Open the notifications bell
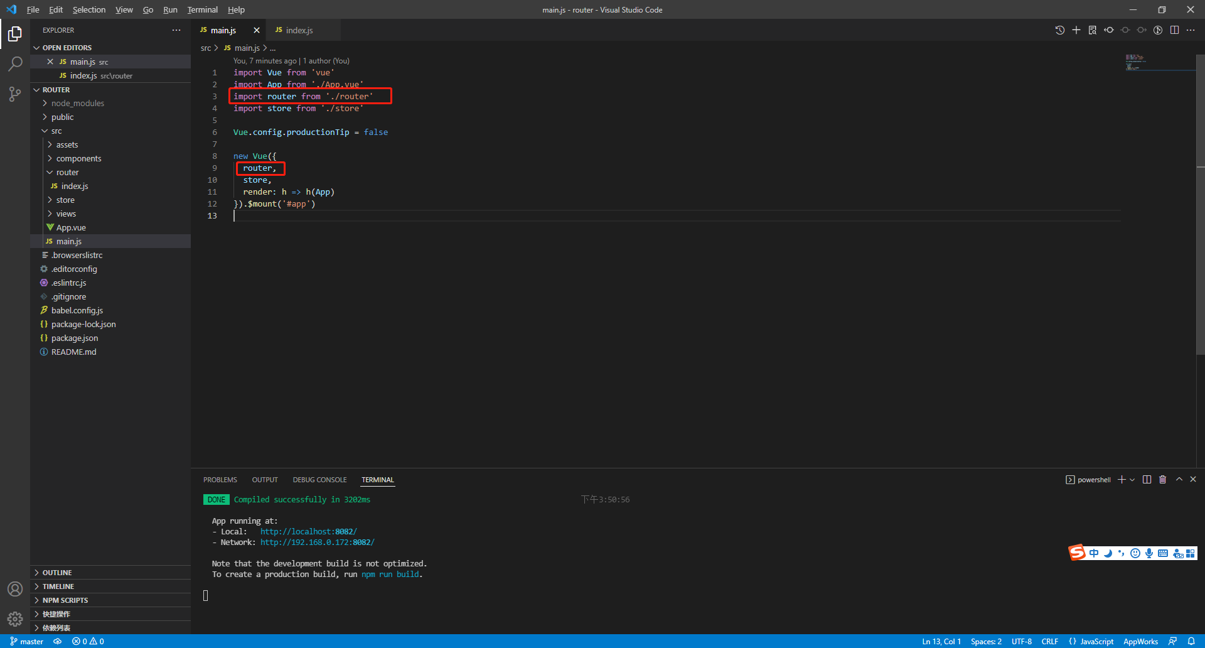1205x648 pixels. coord(1191,641)
